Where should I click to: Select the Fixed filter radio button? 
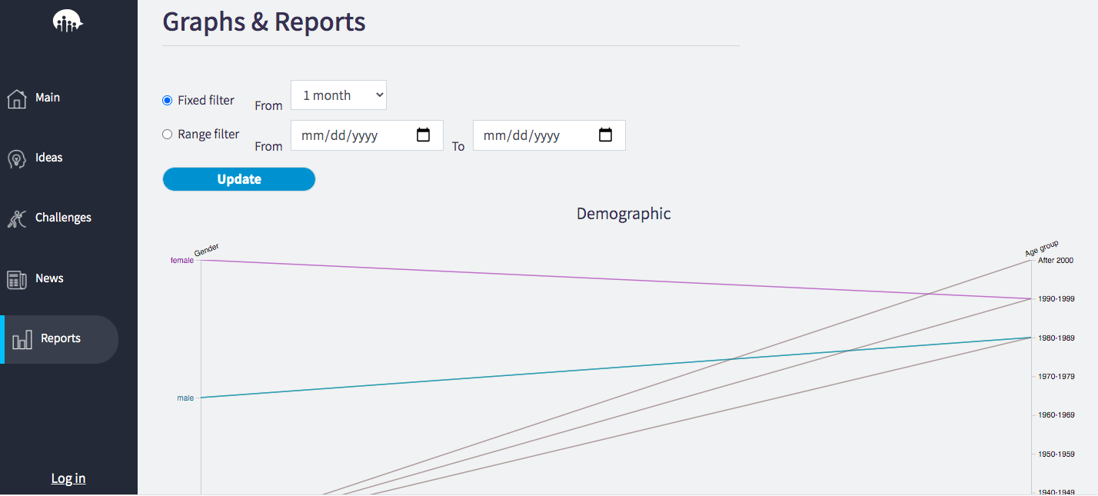coord(167,100)
